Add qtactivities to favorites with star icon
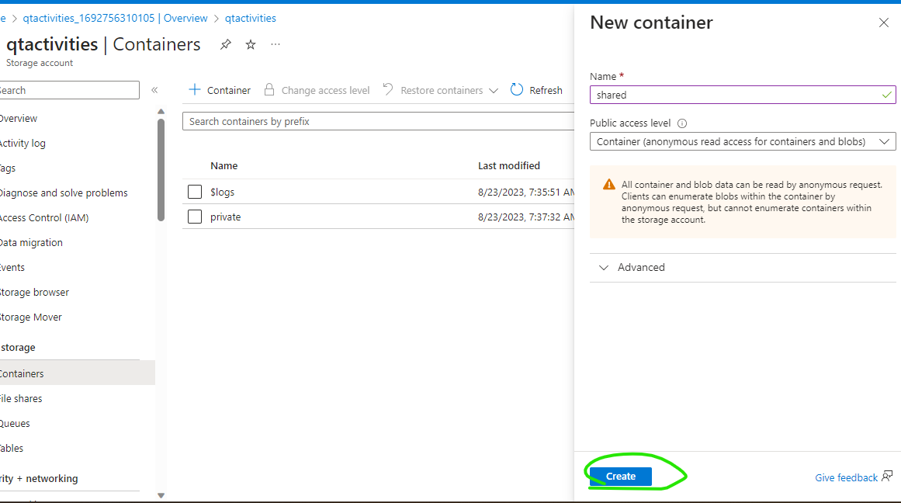901x503 pixels. coord(251,44)
